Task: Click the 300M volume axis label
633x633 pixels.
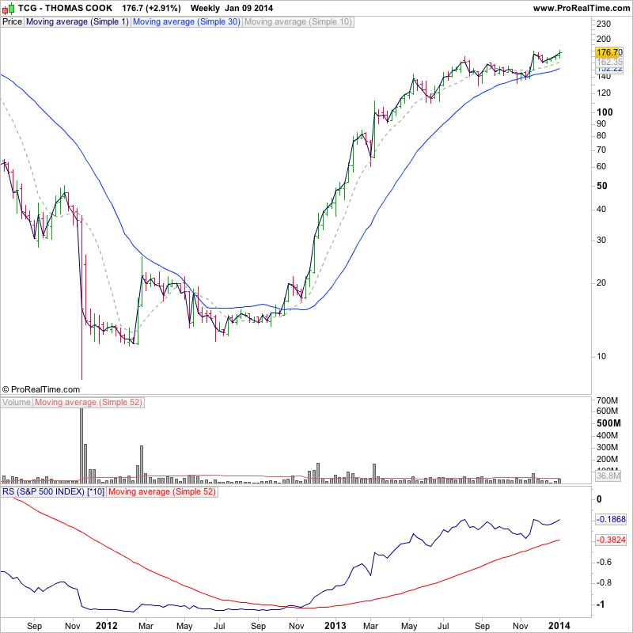Action: [607, 448]
